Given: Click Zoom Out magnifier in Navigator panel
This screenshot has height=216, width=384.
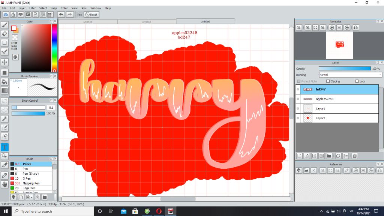Looking at the screenshot, I should [x=323, y=28].
